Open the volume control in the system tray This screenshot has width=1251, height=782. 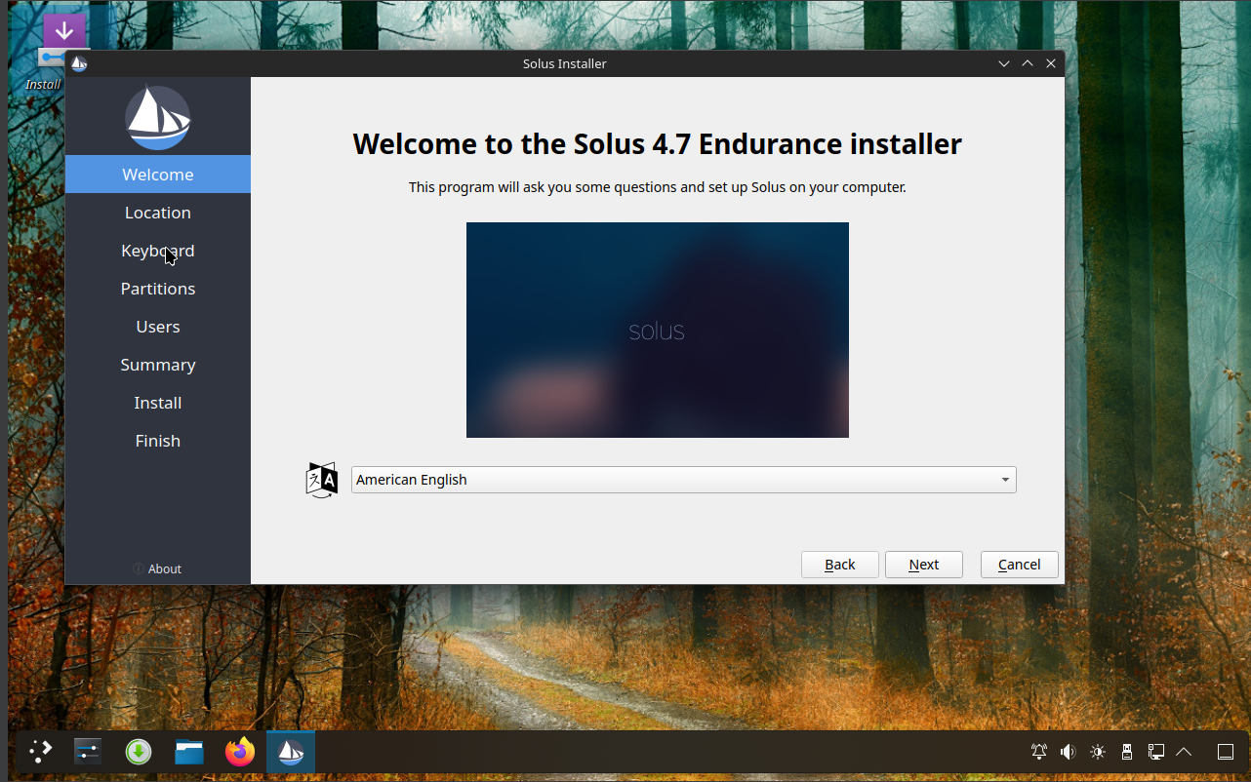point(1069,752)
